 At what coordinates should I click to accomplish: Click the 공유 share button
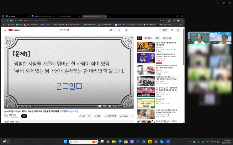pyautogui.click(x=98, y=116)
